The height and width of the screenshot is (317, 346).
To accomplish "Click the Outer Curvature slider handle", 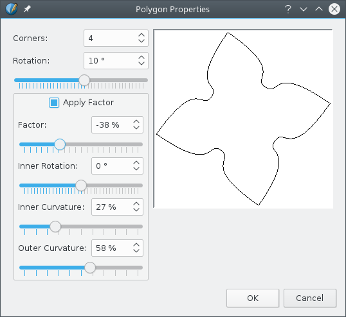I will (x=90, y=268).
